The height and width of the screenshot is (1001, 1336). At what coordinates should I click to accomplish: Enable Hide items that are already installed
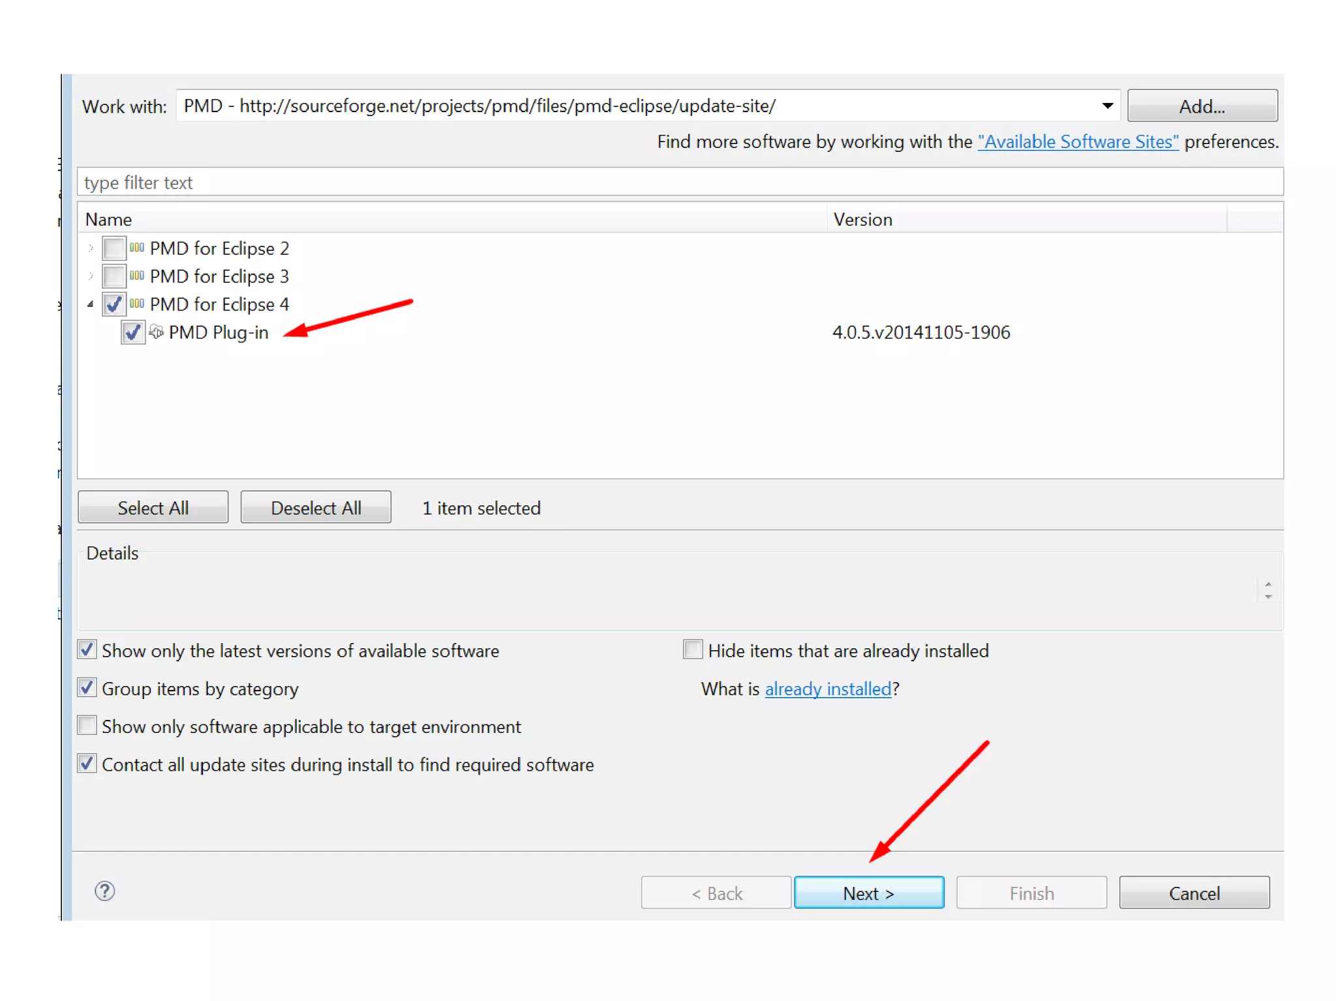[x=692, y=650]
